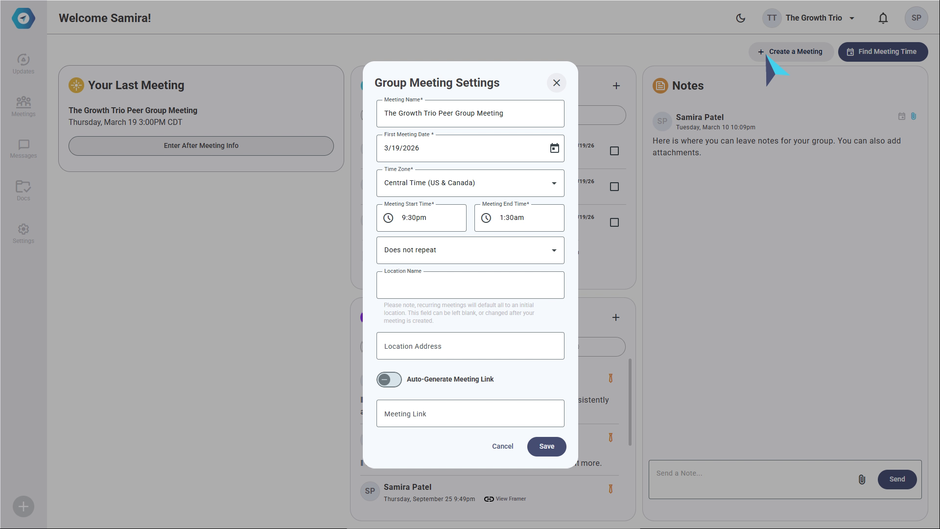The width and height of the screenshot is (940, 529).
Task: Cancel the meeting settings dialog
Action: 502,446
